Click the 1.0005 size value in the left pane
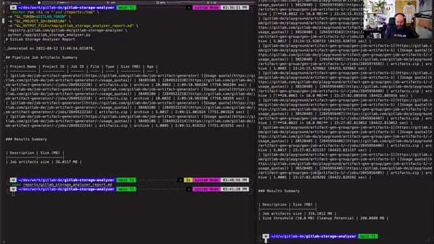Image resolution: width=434 pixels, height=244 pixels. (162, 125)
